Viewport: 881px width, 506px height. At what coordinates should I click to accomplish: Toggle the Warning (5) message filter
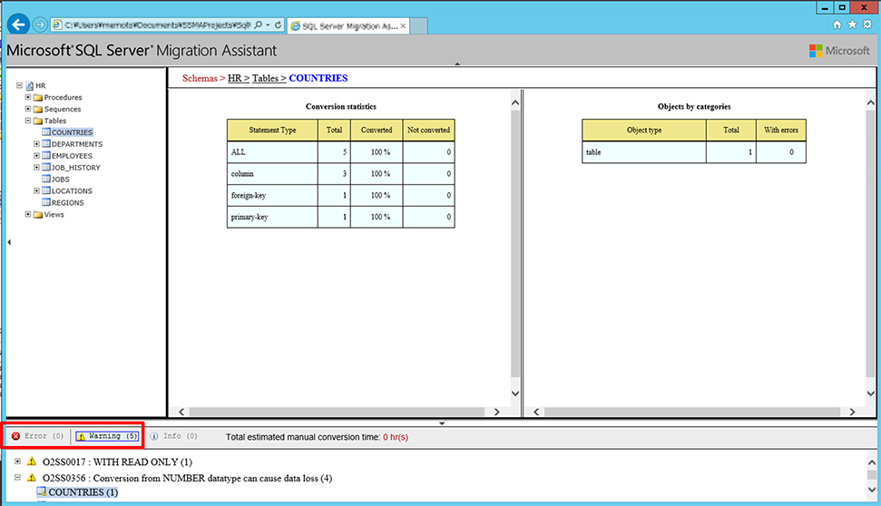(107, 436)
